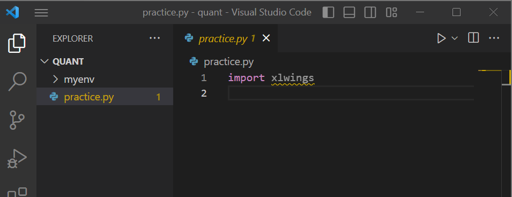Open the Run and Debug view
Screen dimensions: 512x197
pos(17,159)
